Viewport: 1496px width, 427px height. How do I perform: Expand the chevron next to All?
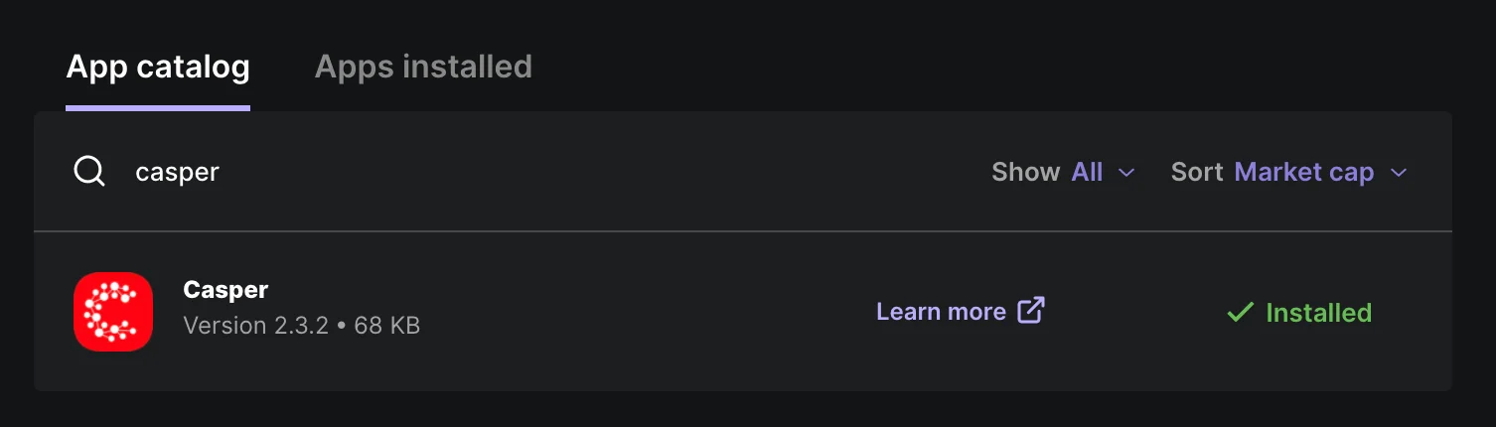tap(1126, 173)
